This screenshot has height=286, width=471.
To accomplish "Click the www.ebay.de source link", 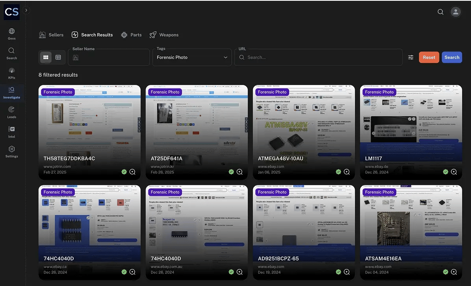I will pos(376,166).
